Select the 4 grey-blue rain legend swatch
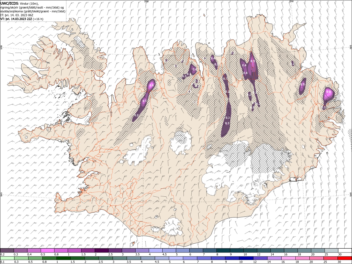Image resolution: width=352 pixels, height=264 pixels. [x=148, y=258]
